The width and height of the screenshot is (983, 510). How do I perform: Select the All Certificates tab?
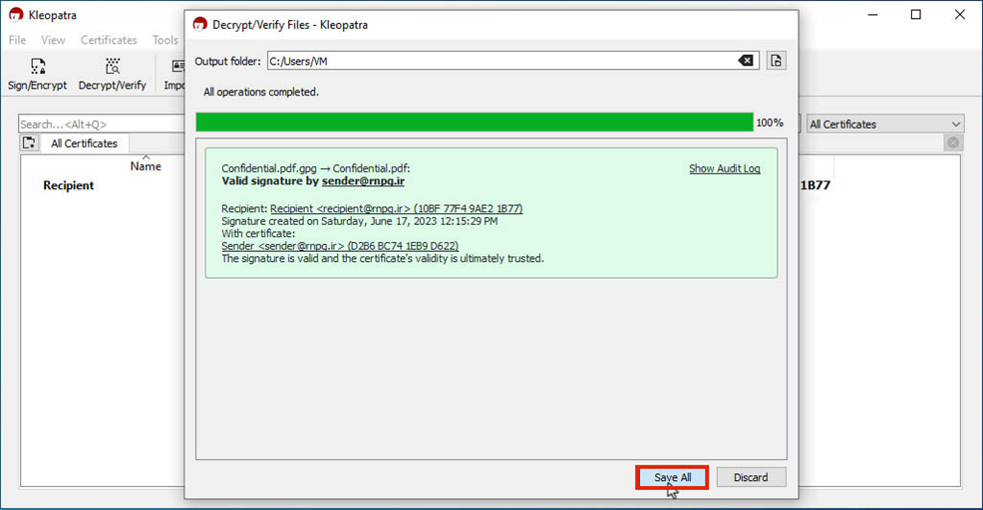click(x=84, y=143)
